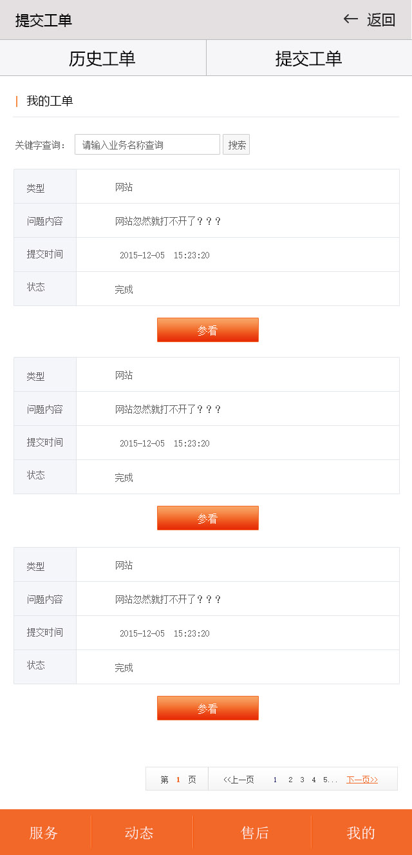Switch to the 历史工单 tab
The width and height of the screenshot is (412, 855).
click(x=102, y=58)
